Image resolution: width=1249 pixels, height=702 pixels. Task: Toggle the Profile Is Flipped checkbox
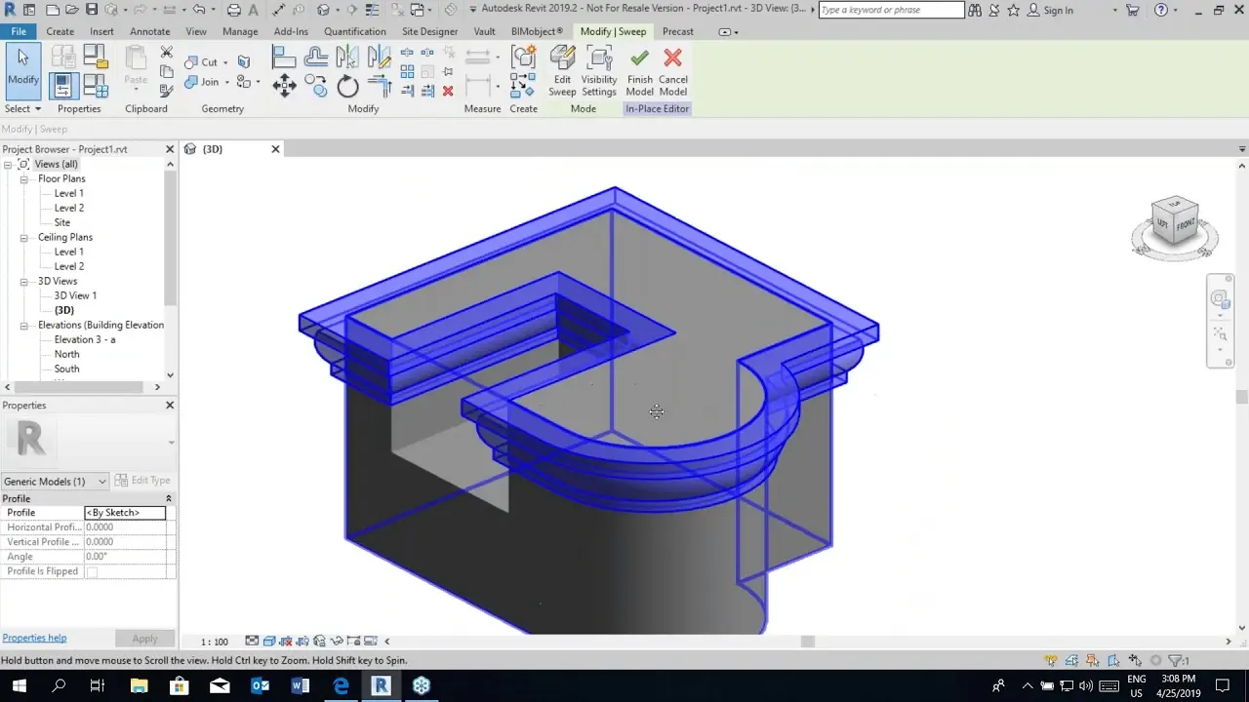[x=92, y=572]
